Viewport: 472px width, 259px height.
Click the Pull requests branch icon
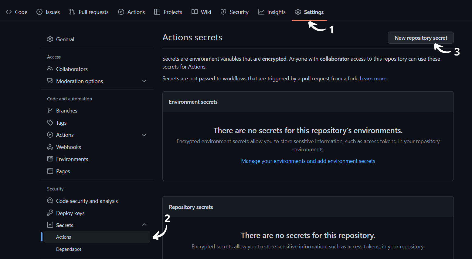point(72,12)
